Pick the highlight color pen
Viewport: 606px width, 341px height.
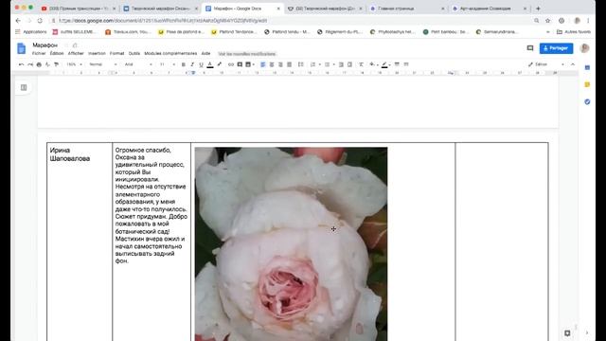[219, 64]
